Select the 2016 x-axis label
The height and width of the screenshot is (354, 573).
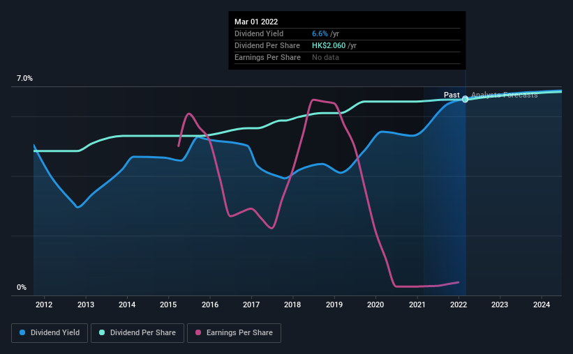(x=210, y=305)
